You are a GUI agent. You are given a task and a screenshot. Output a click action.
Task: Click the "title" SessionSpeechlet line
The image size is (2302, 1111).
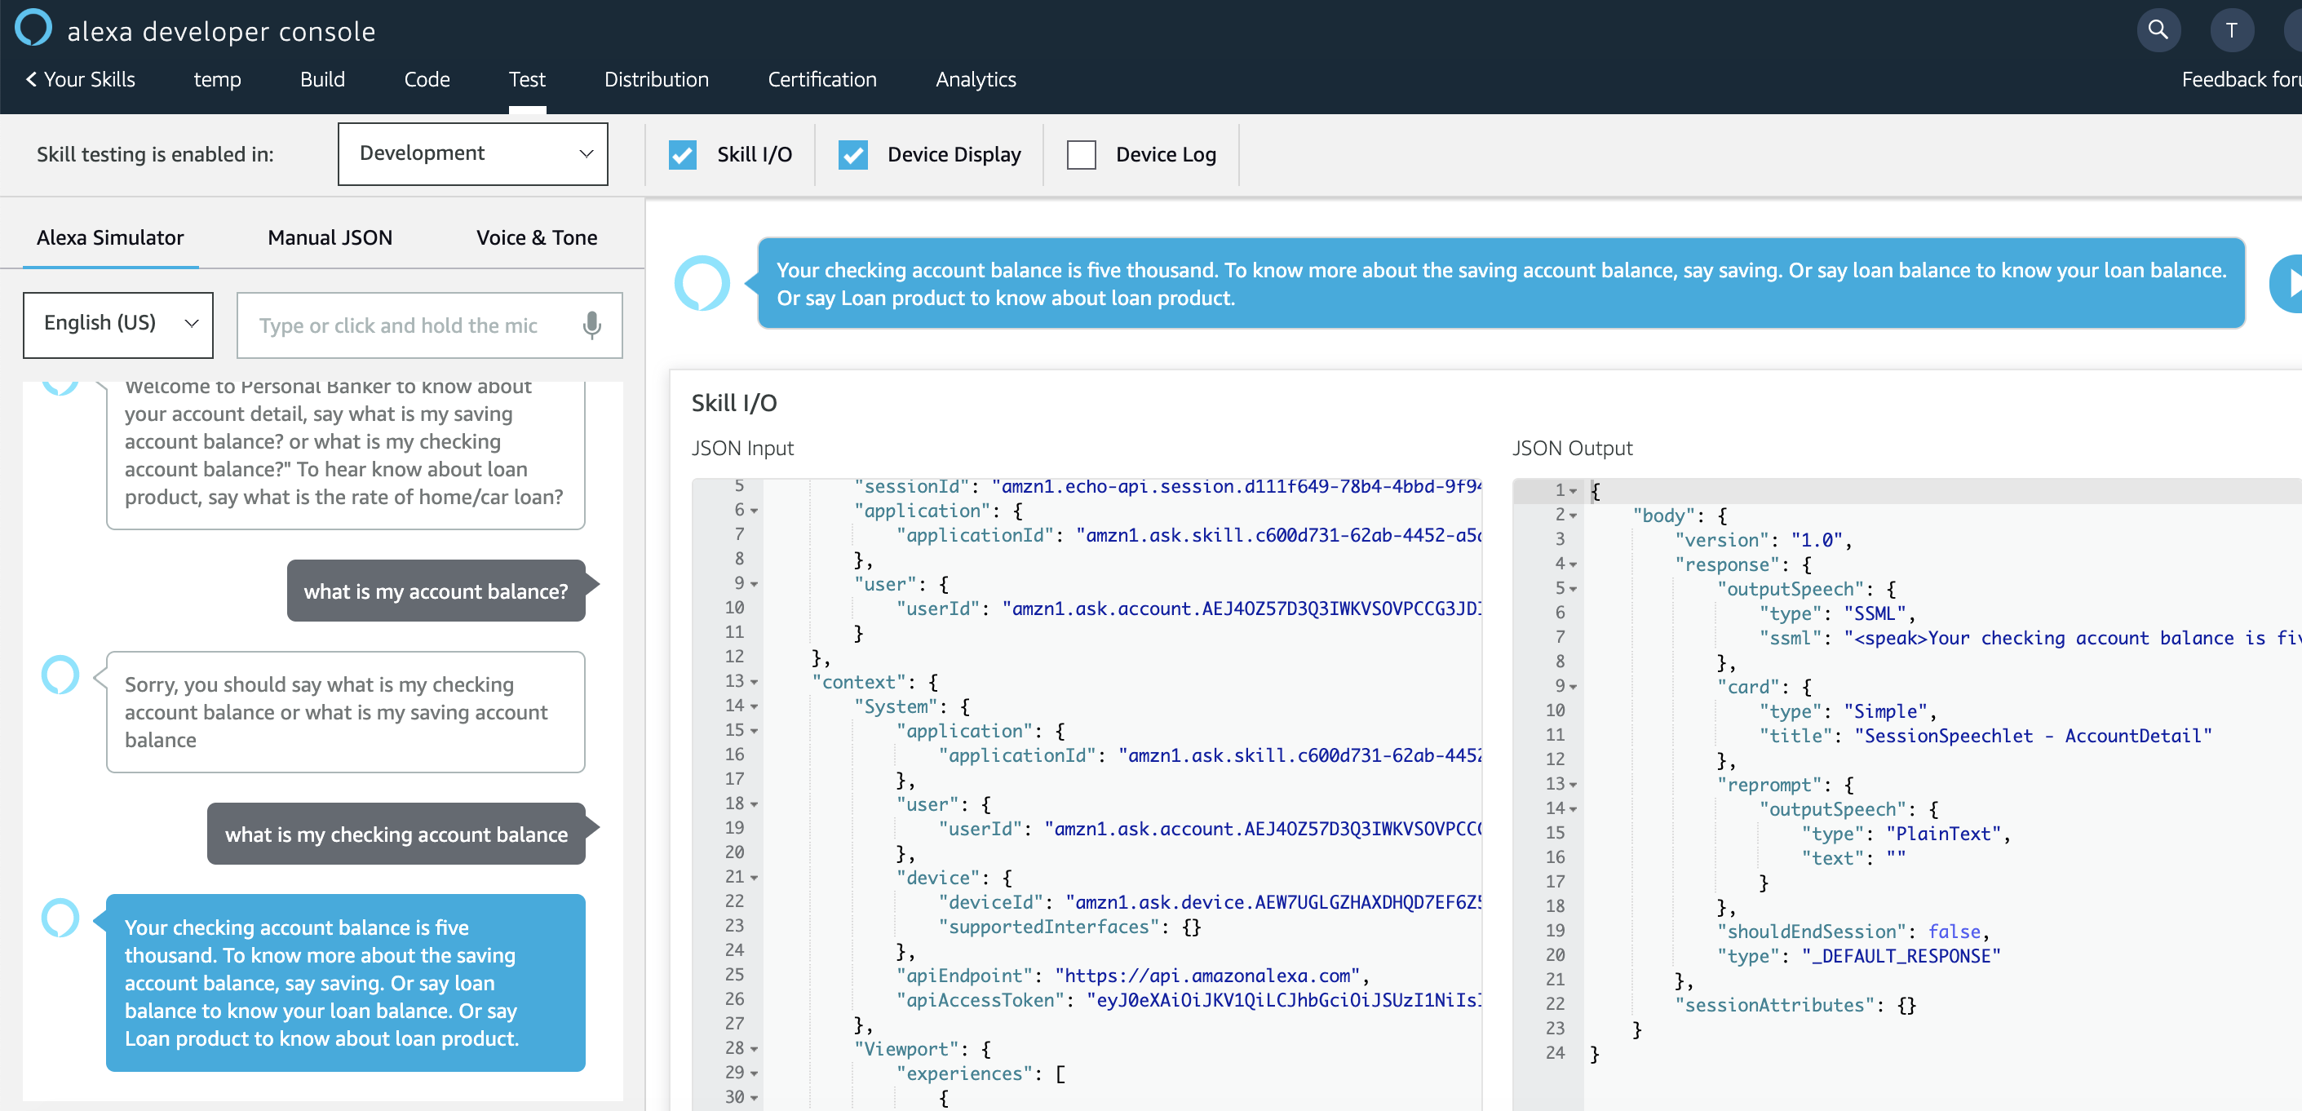click(1985, 736)
